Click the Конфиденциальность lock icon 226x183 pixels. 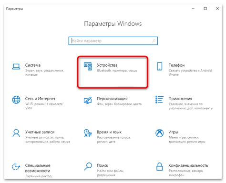pos(159,167)
